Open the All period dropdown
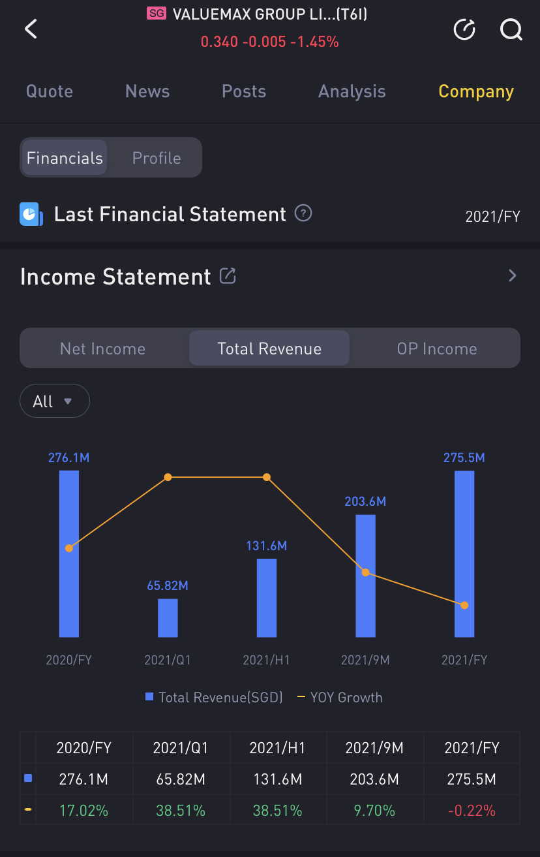The image size is (540, 857). [55, 401]
